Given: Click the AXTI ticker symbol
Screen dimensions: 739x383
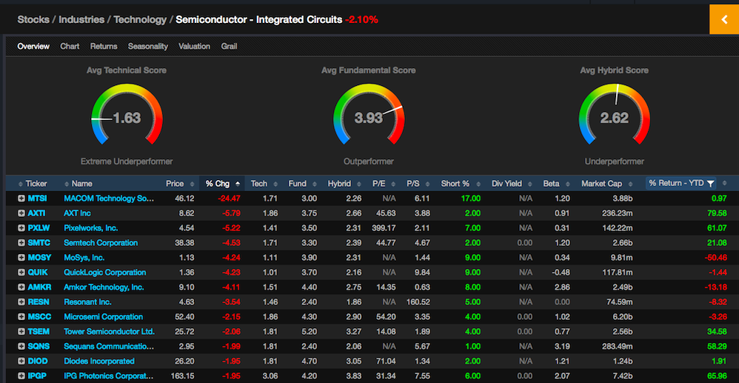Looking at the screenshot, I should [36, 213].
